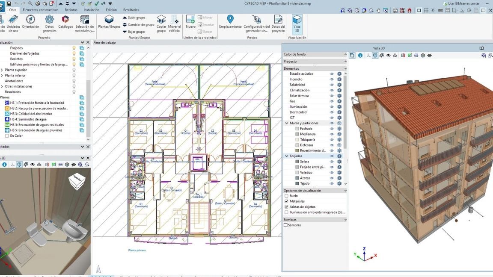Click Copiar grupo icon
The width and height of the screenshot is (493, 277).
(161, 19)
